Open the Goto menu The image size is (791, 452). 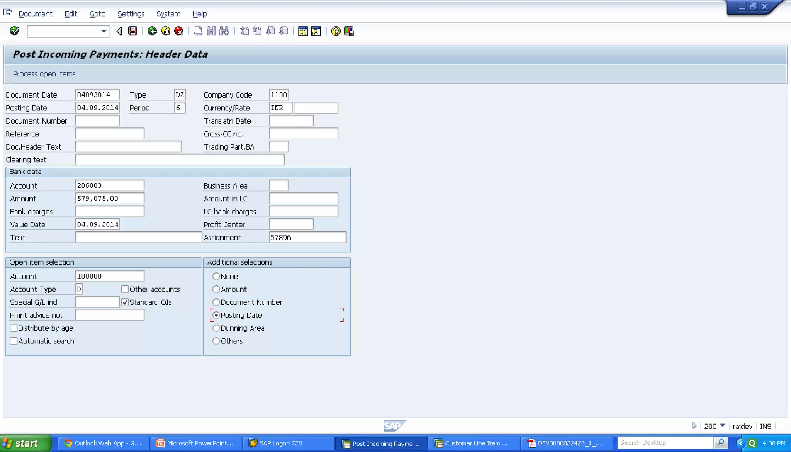pos(97,14)
